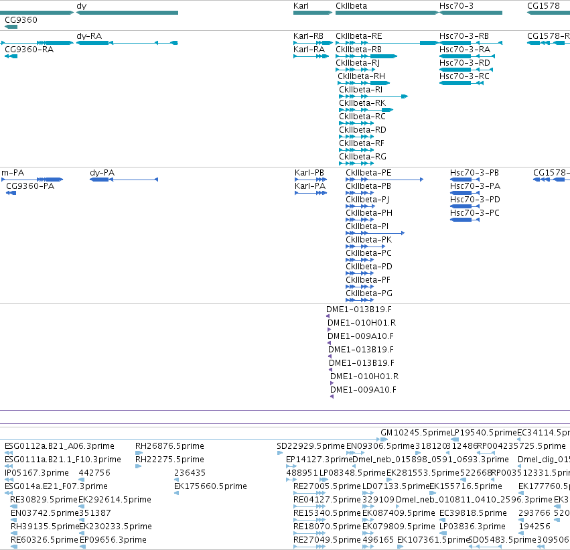Click the CkIIbeta-PG protein
The width and height of the screenshot is (570, 550).
tap(369, 293)
